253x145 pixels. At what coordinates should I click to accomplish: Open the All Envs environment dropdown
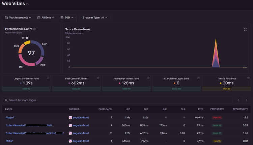(46, 18)
